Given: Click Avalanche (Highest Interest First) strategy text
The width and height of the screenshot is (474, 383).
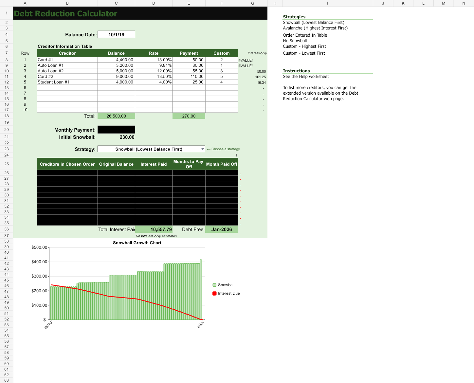Looking at the screenshot, I should (x=315, y=28).
